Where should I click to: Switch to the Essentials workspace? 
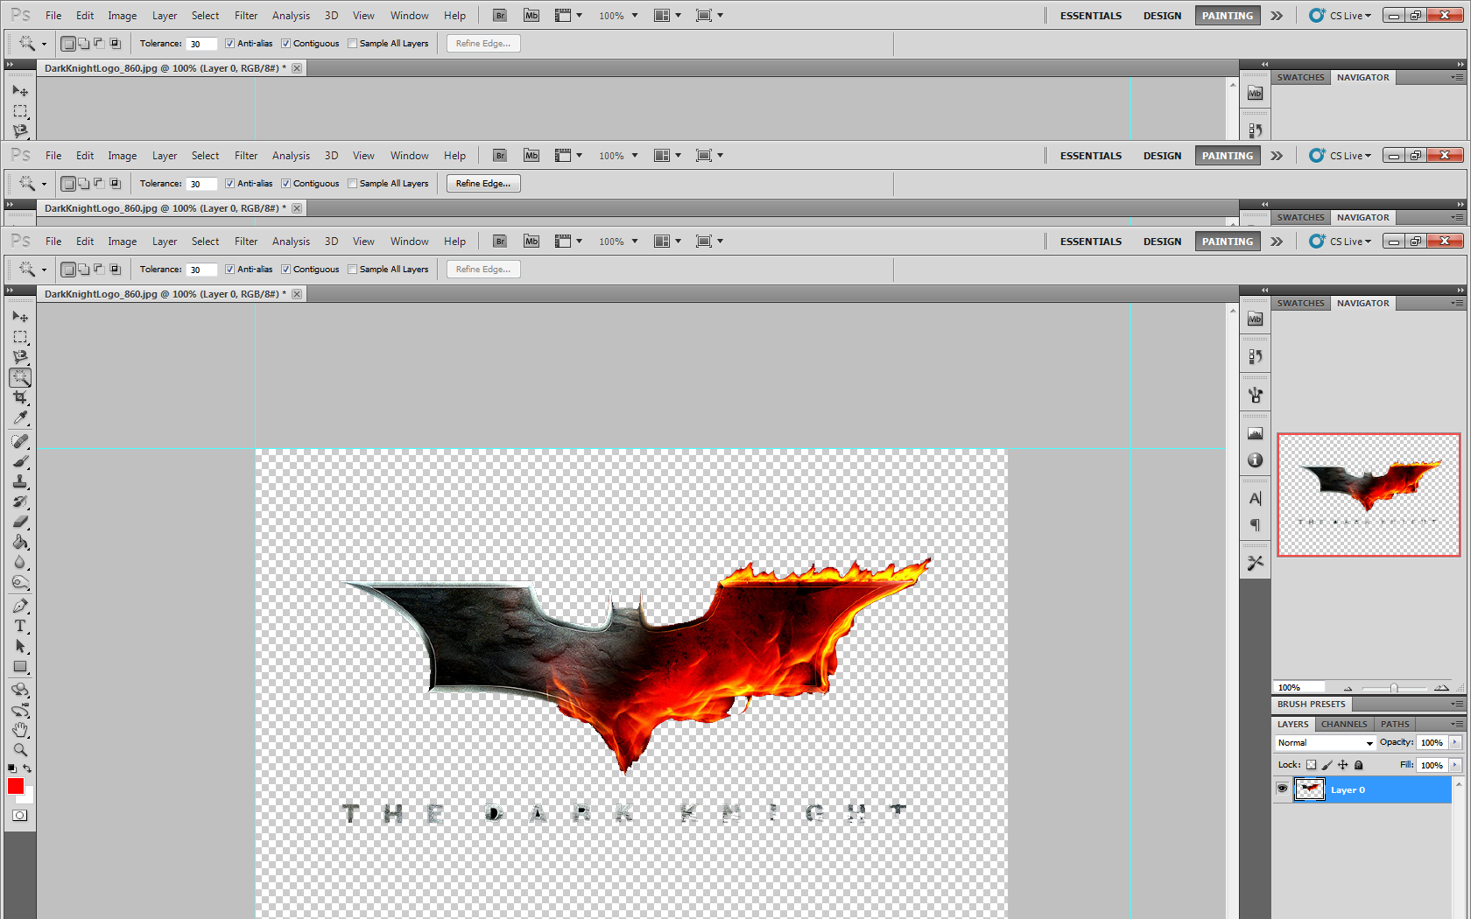(1090, 241)
